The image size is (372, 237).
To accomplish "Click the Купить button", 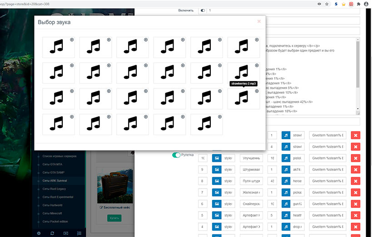I will (x=114, y=218).
